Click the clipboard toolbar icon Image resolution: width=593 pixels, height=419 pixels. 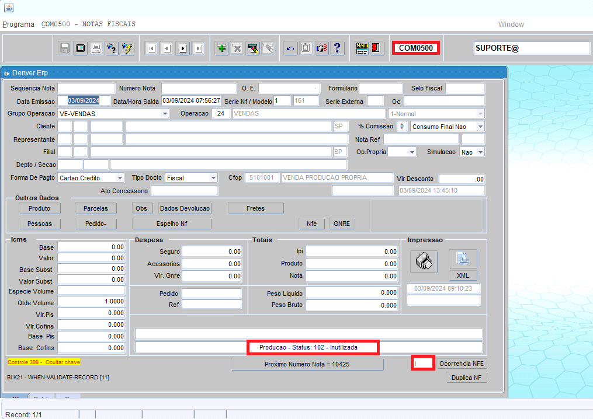click(306, 48)
